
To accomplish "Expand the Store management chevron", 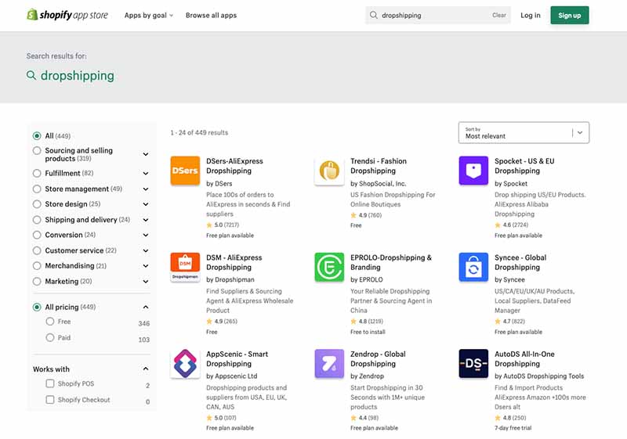I will [146, 189].
